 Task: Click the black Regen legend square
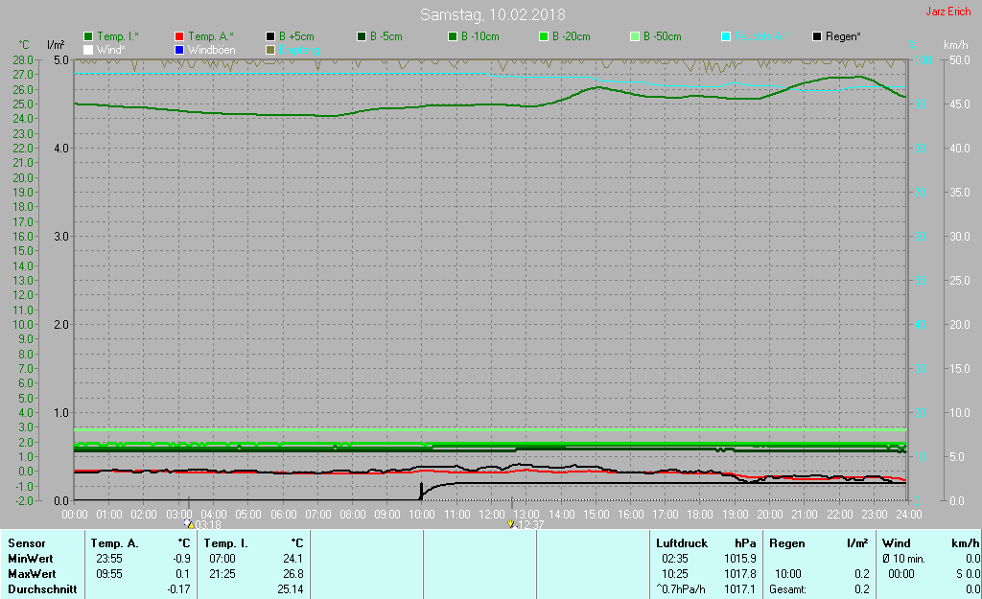click(x=817, y=36)
